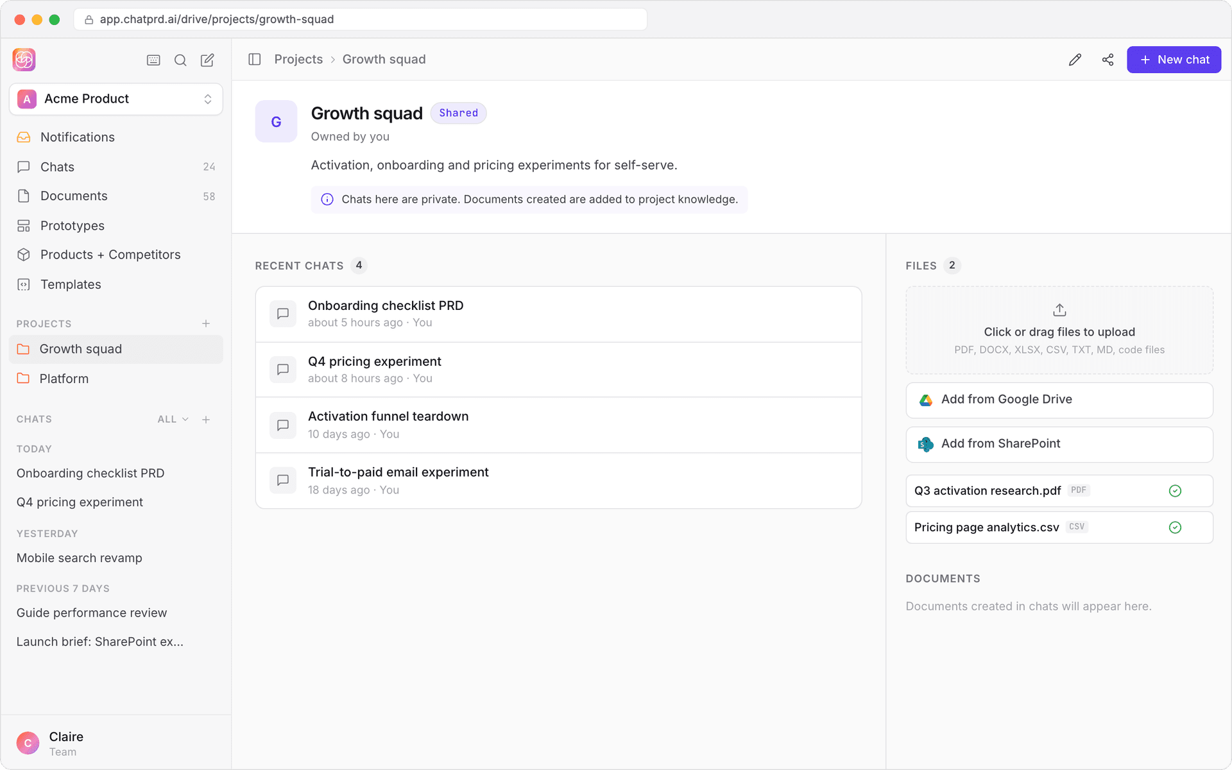This screenshot has width=1232, height=770.
Task: Open Onboarding checklist PRD recent chat
Action: 558,314
